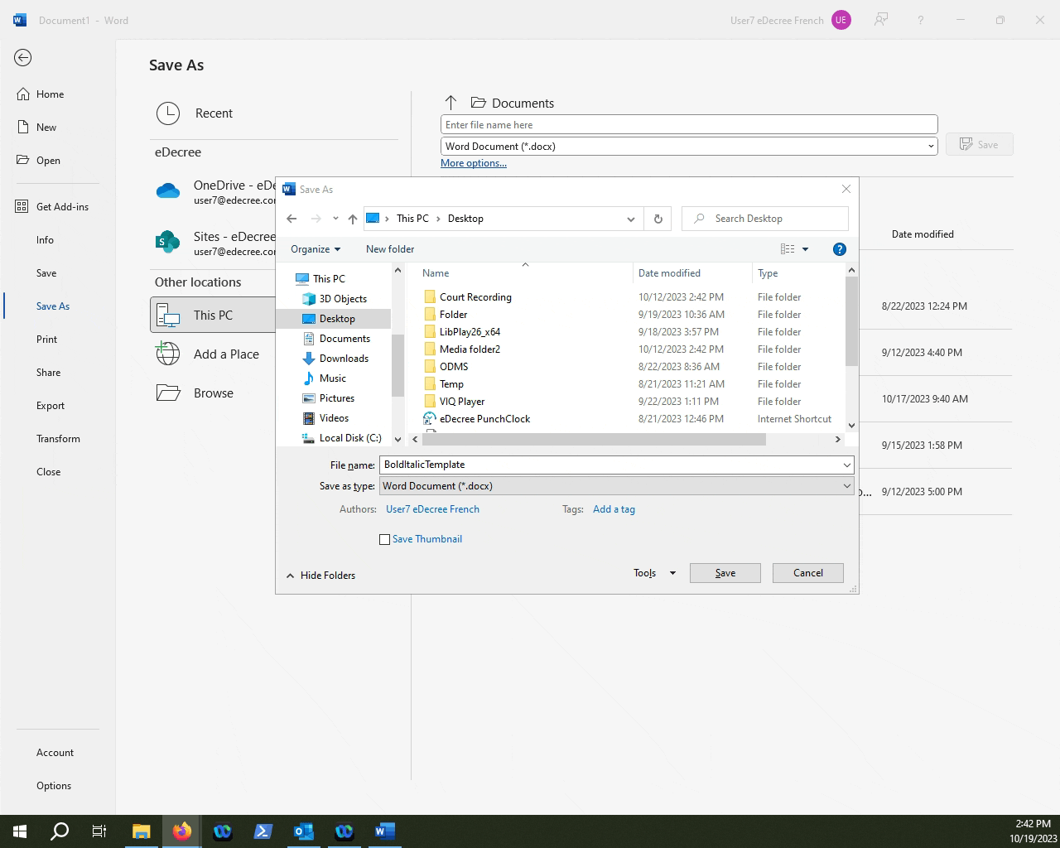Viewport: 1060px width, 848px height.
Task: Open the Print backstage page
Action: pos(47,340)
